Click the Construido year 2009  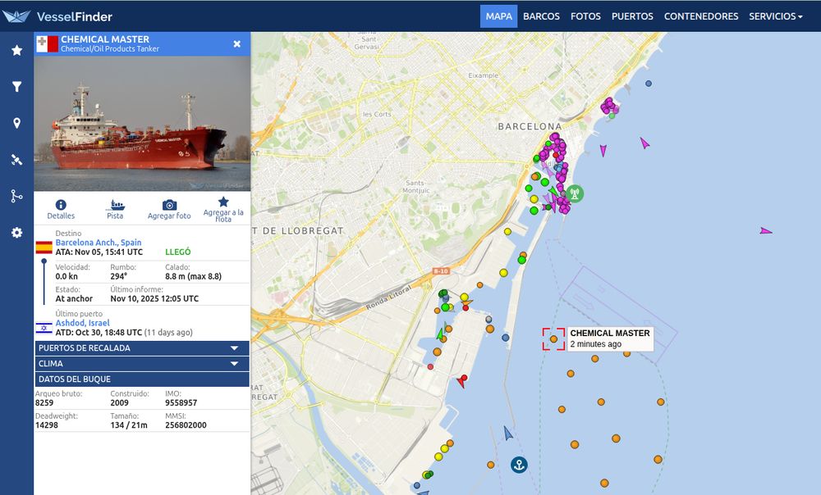[x=119, y=402]
